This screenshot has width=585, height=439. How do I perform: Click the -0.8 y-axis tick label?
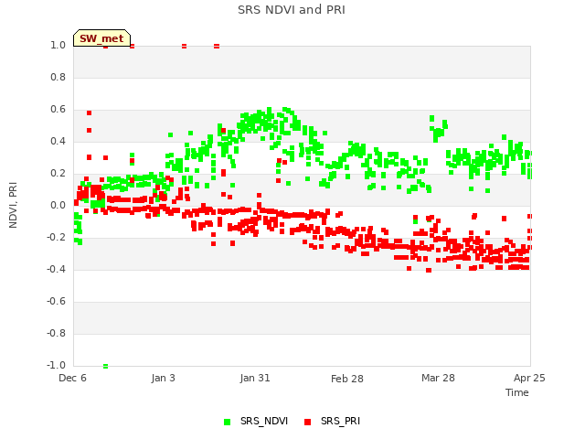(56, 333)
